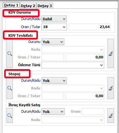Open the İhraç Kayıtlı Satış Durum/Kodu dropdown

click(x=53, y=112)
